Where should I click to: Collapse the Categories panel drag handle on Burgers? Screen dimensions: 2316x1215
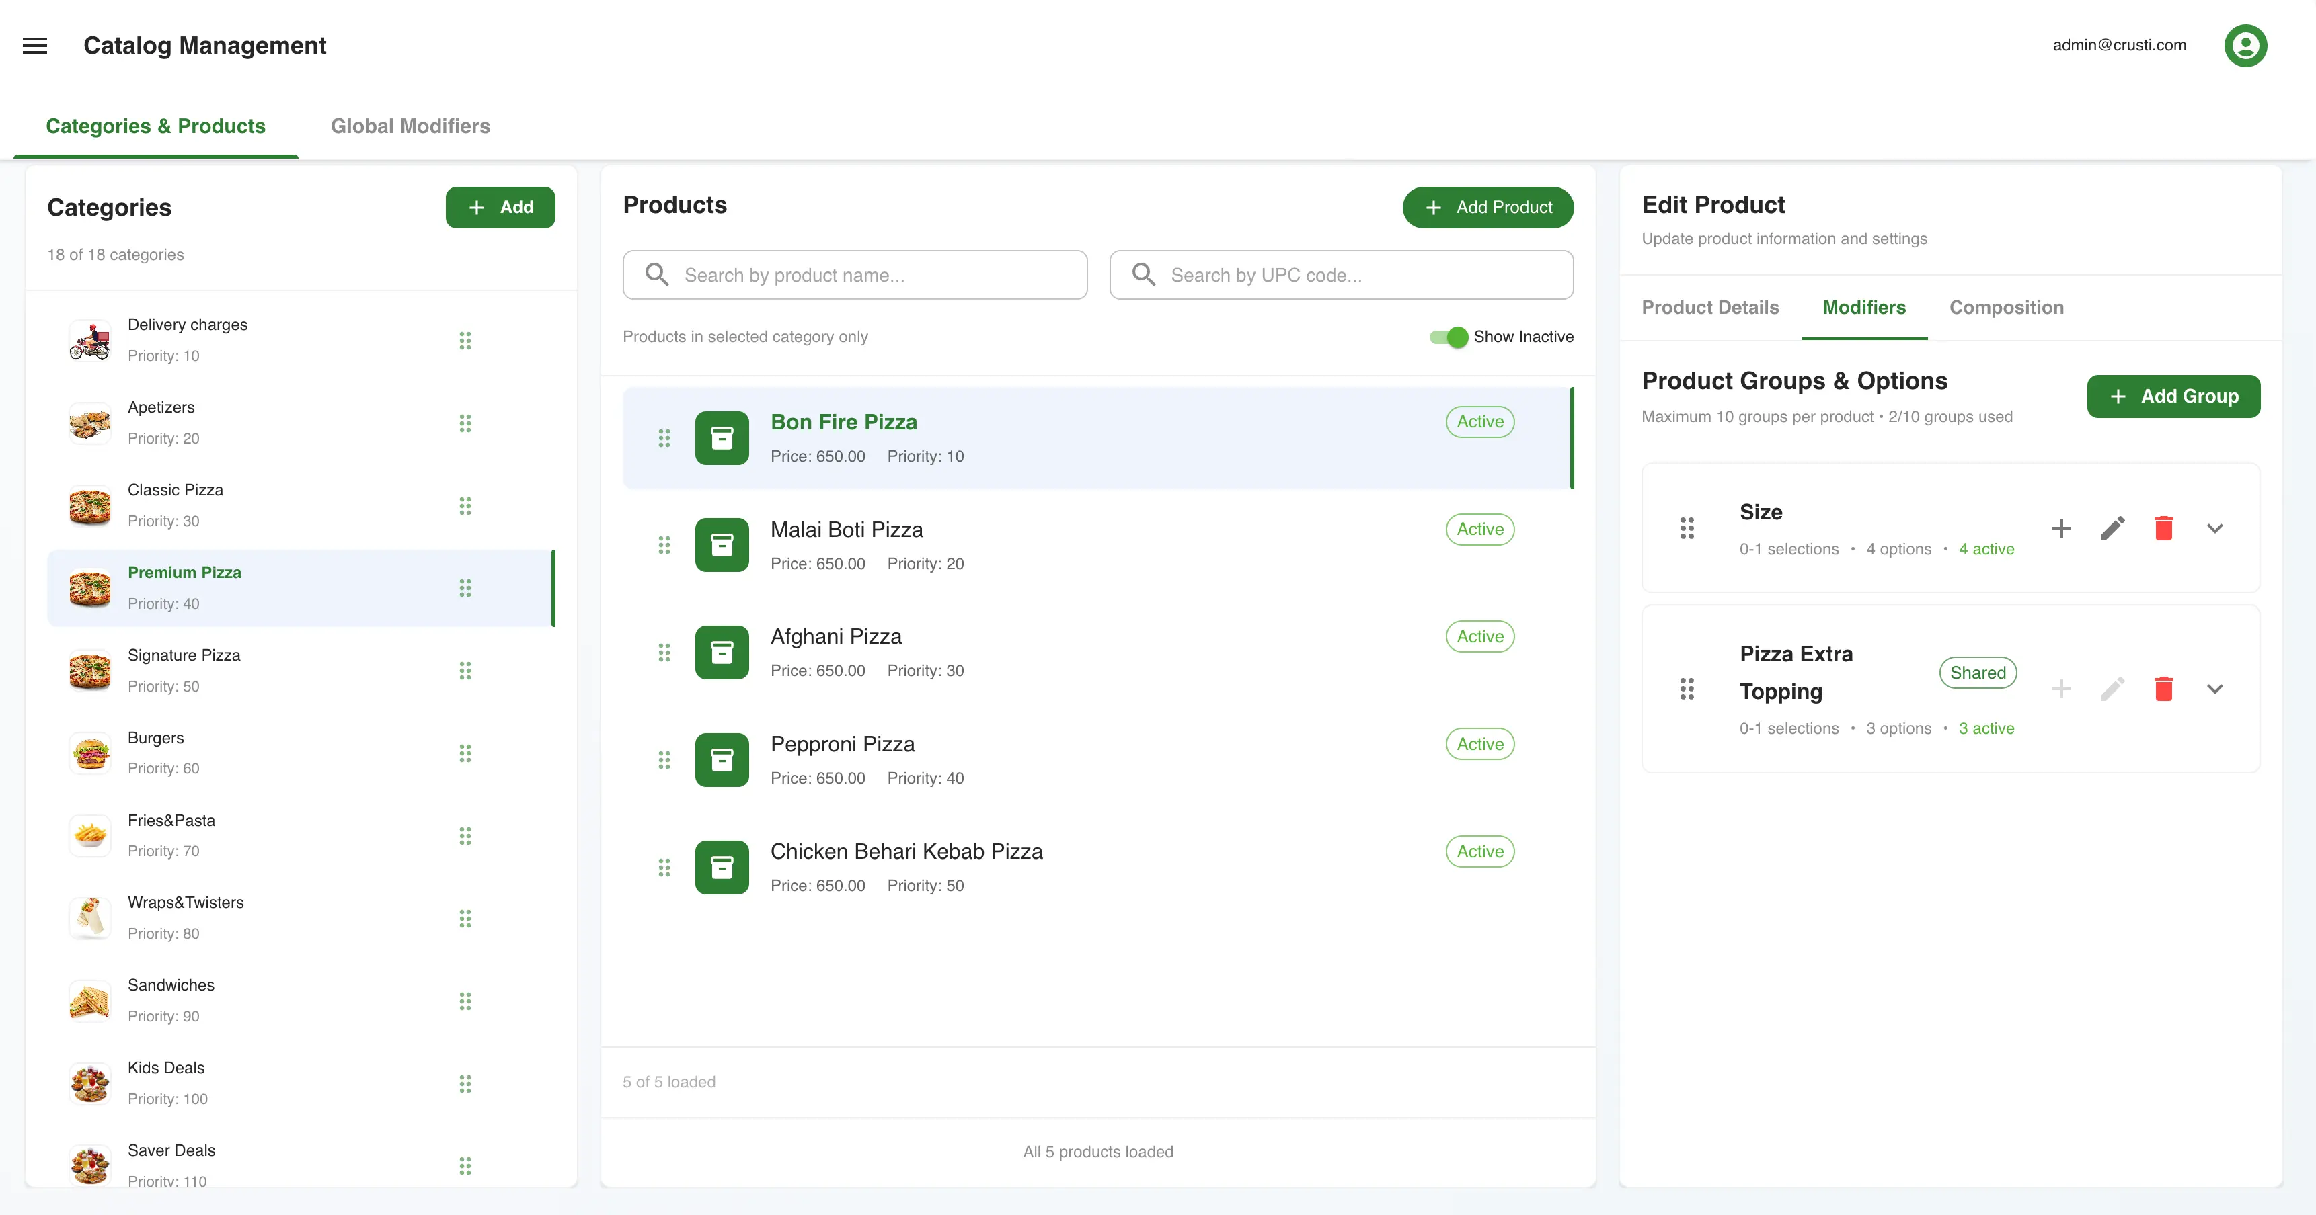pos(466,753)
